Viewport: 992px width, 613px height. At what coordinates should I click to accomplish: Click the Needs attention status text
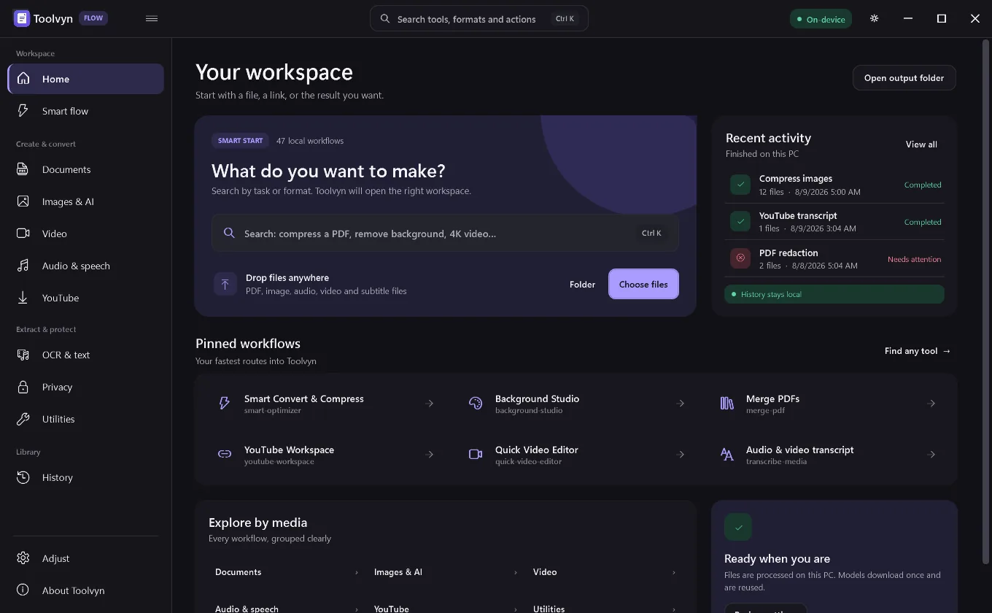914,259
